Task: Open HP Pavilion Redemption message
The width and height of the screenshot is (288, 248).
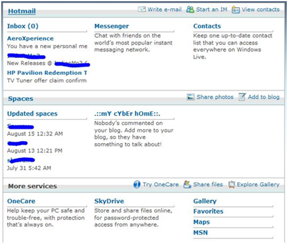Action: (47, 73)
